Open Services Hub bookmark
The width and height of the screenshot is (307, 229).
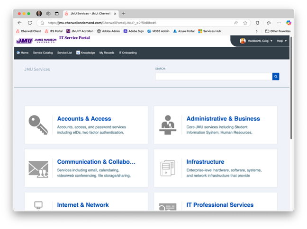[x=209, y=31]
